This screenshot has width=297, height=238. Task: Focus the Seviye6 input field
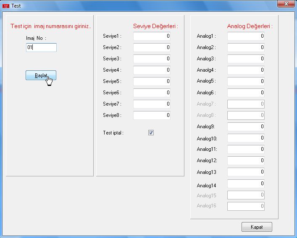pyautogui.click(x=152, y=93)
